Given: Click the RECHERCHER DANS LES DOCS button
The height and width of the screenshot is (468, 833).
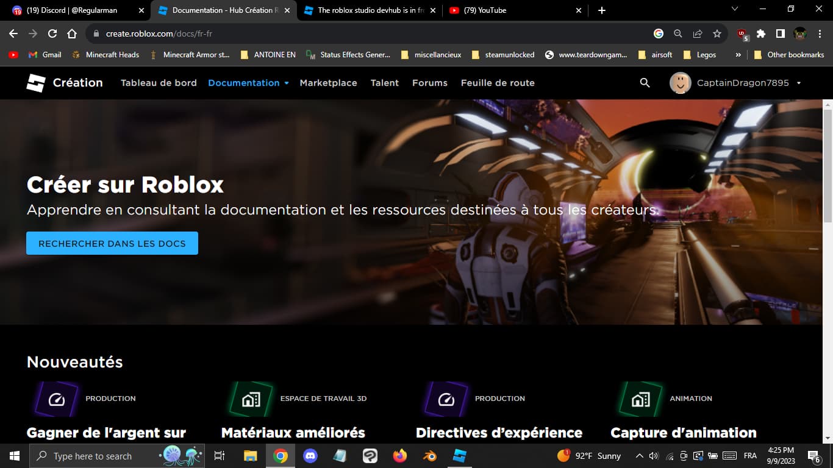Looking at the screenshot, I should coord(112,243).
